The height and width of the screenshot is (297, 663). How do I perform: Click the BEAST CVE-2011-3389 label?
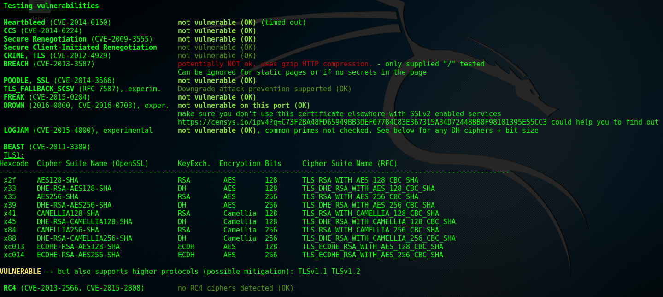click(x=47, y=147)
